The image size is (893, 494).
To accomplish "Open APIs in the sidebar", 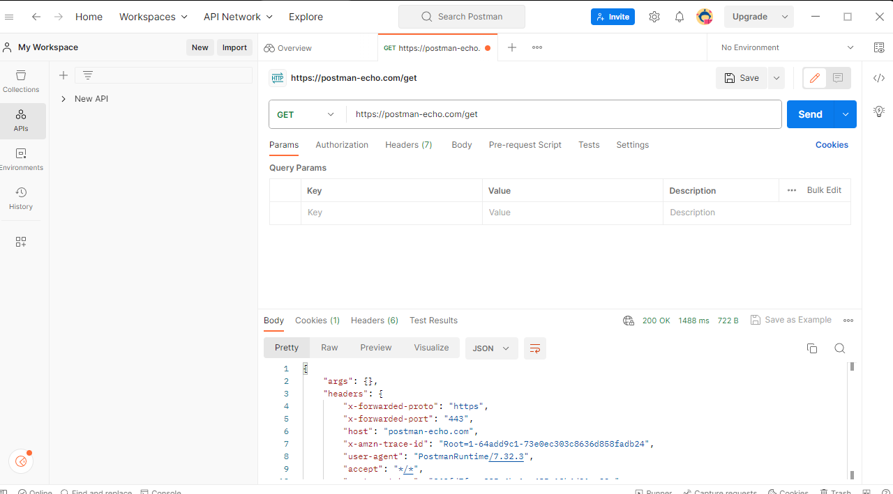I will [21, 121].
